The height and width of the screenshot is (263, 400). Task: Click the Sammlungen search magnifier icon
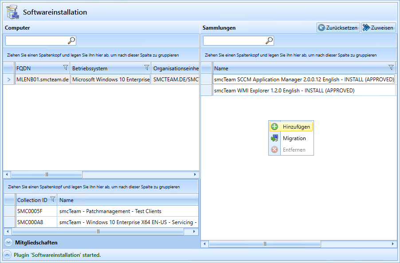(269, 40)
